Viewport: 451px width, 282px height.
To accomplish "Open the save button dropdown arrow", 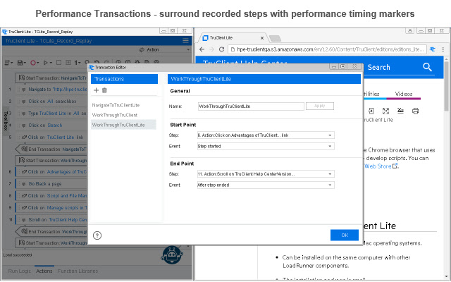I will 25,63.
